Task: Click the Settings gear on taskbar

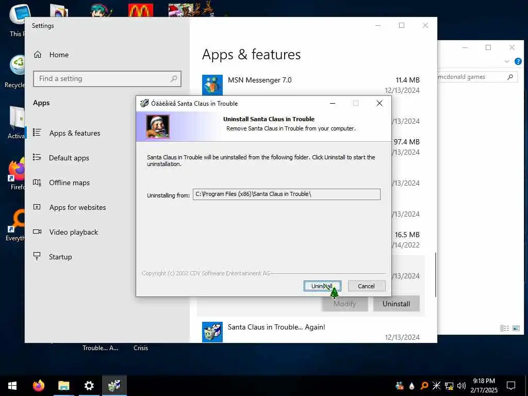Action: 89,386
